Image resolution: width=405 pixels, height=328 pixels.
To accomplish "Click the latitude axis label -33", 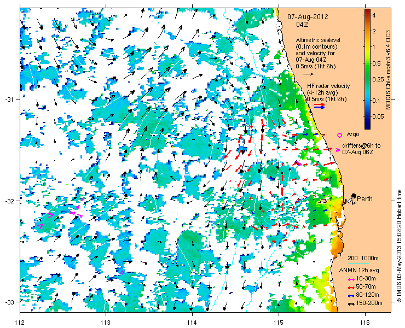I will pos(9,302).
